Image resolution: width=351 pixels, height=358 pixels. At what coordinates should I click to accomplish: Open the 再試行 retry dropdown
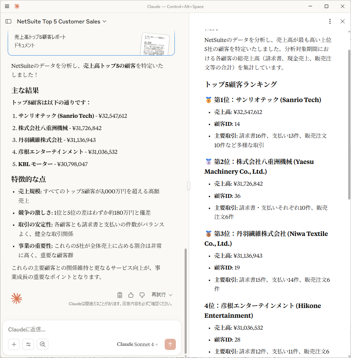pyautogui.click(x=162, y=295)
